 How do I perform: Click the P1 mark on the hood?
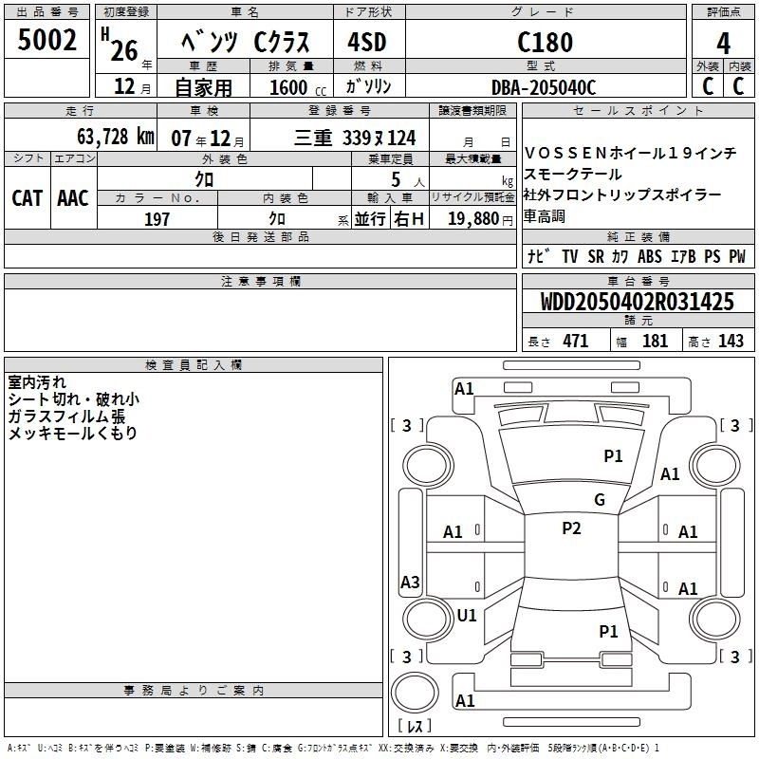click(x=613, y=456)
